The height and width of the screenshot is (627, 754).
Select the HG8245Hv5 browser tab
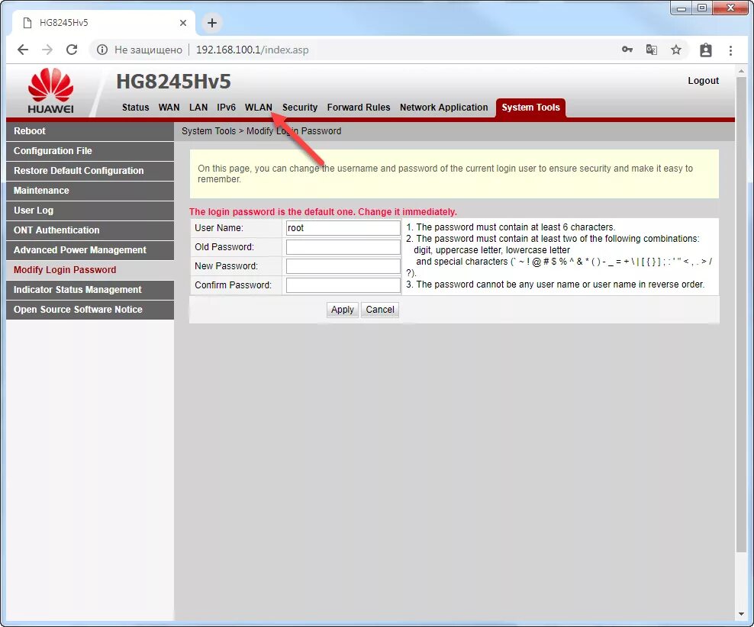[x=101, y=23]
